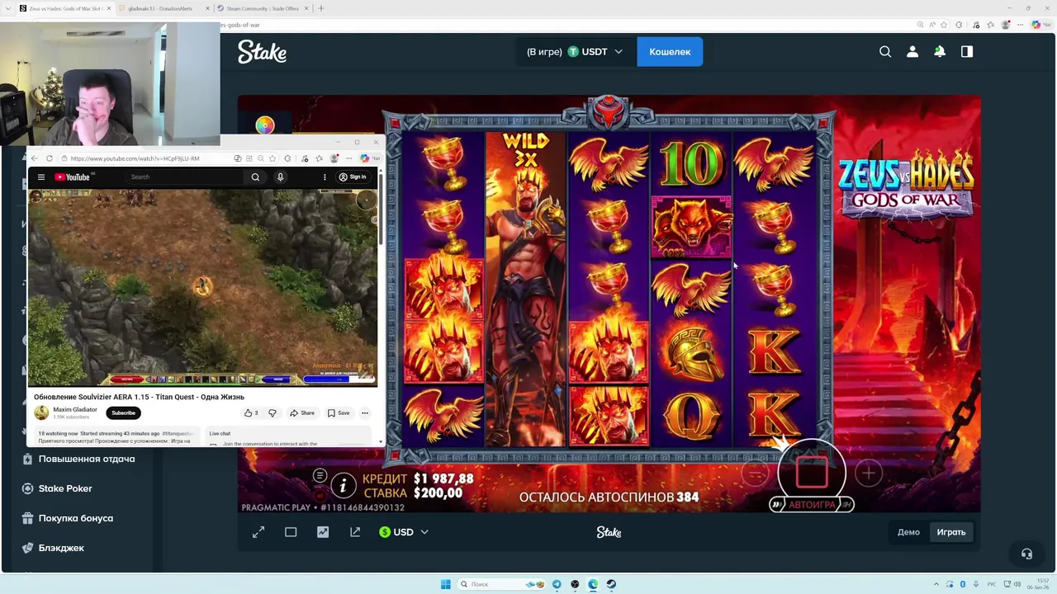1057x594 pixels.
Task: Subscribe to Maxim Gladiator channel
Action: point(123,412)
